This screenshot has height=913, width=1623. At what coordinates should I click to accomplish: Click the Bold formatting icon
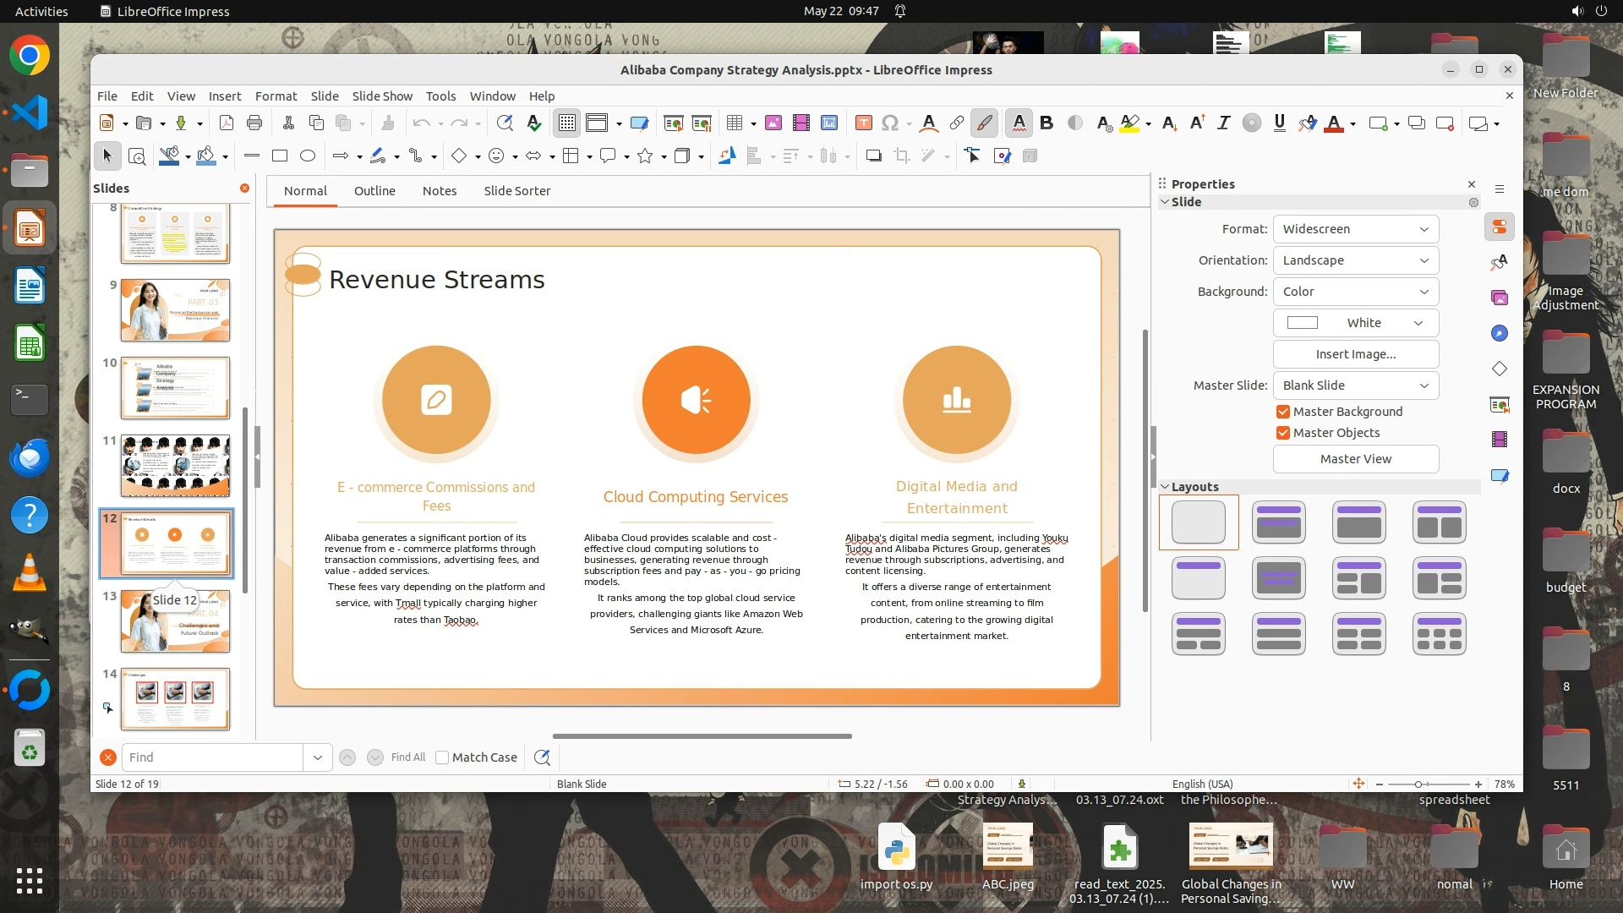click(x=1046, y=123)
